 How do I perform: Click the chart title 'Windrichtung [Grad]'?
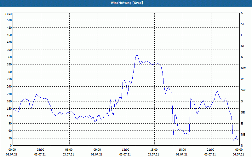127,3
